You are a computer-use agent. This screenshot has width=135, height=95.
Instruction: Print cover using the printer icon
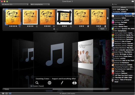74,83
